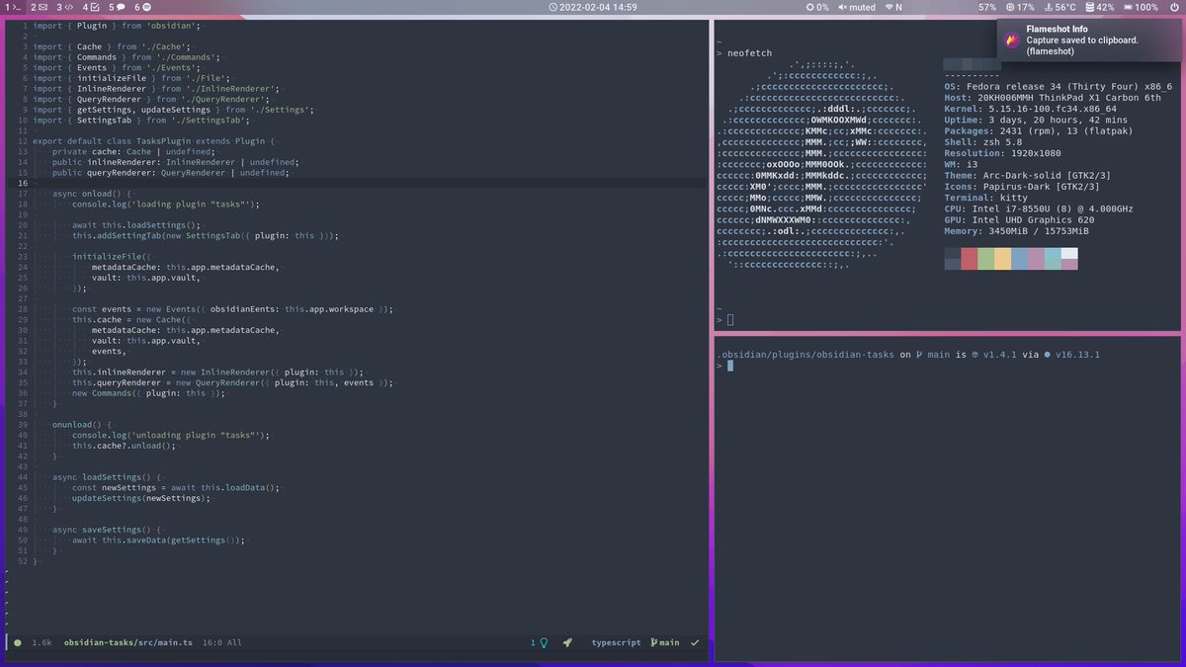The height and width of the screenshot is (667, 1186).
Task: Click the prompt cursor in the bottom terminal
Action: coord(730,366)
